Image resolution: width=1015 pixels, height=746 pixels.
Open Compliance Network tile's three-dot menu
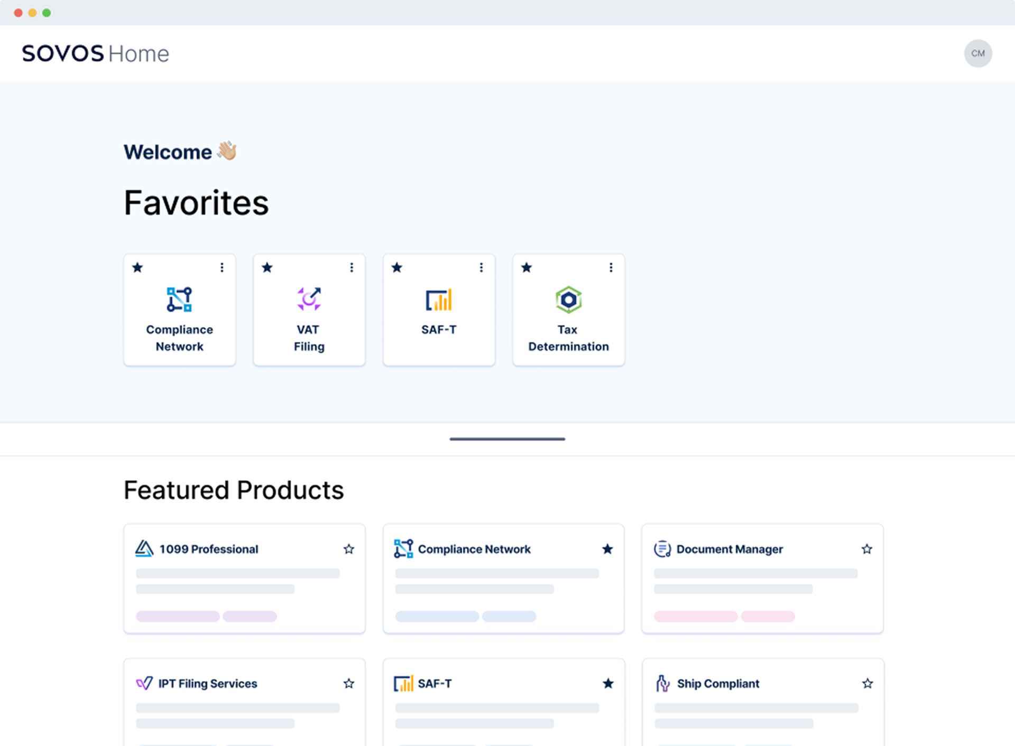[x=222, y=267]
